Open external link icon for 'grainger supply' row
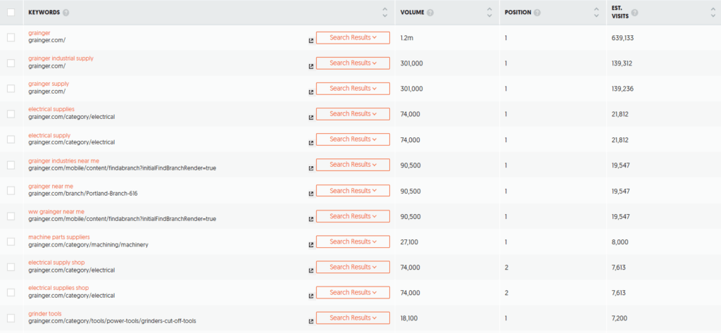The image size is (721, 333). coord(311,92)
